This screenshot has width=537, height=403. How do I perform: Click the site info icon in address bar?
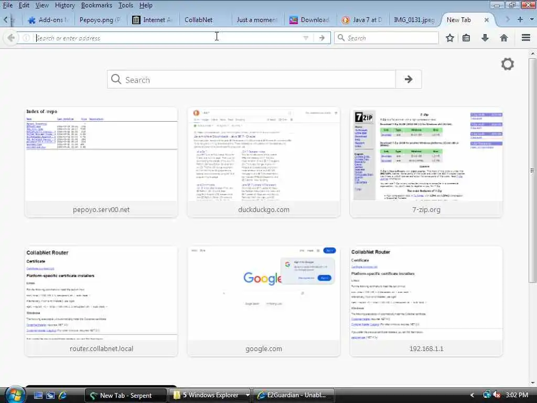pyautogui.click(x=26, y=38)
